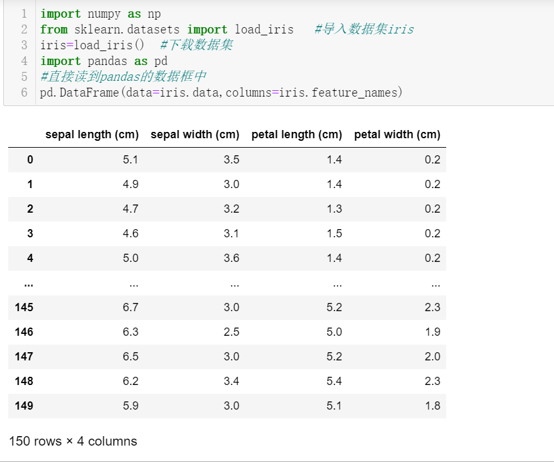Select the 'sepal width (cm)' column header
Image resolution: width=554 pixels, height=462 pixels.
195,134
